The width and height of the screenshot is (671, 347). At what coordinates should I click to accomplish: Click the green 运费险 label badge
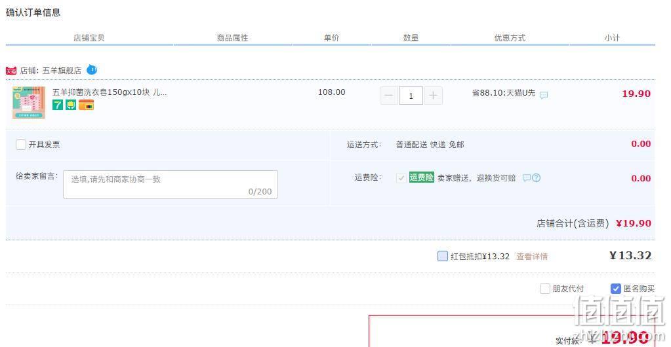point(421,177)
